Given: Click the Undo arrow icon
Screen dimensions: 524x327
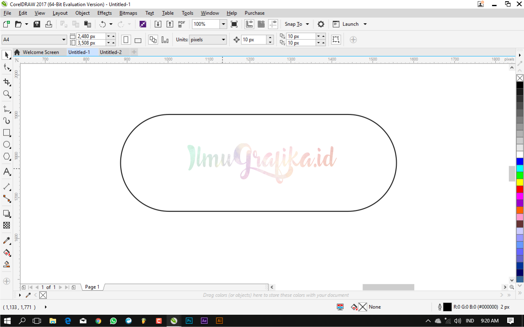Looking at the screenshot, I should pyautogui.click(x=102, y=24).
